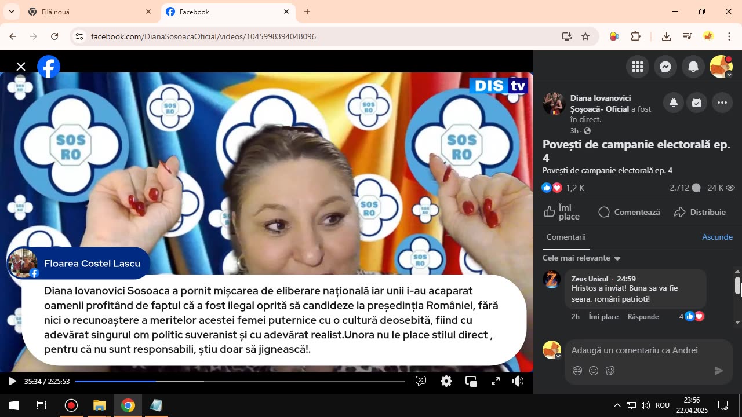Open Facebook notifications bell in header

click(693, 67)
